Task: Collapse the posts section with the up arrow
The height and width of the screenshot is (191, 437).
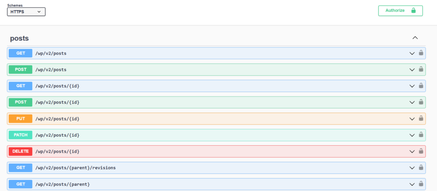Action: [x=415, y=38]
